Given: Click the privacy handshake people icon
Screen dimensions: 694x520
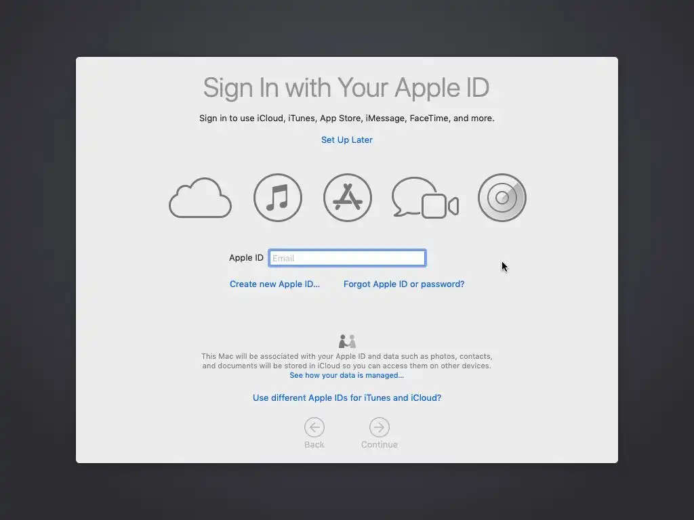Looking at the screenshot, I should click(x=347, y=341).
